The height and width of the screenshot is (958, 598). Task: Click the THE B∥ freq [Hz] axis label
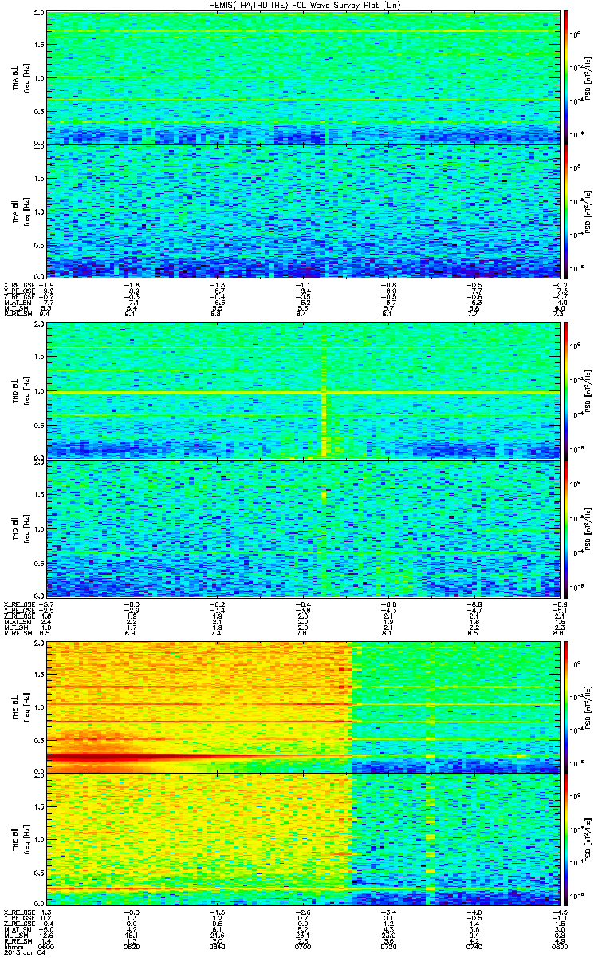[x=20, y=838]
